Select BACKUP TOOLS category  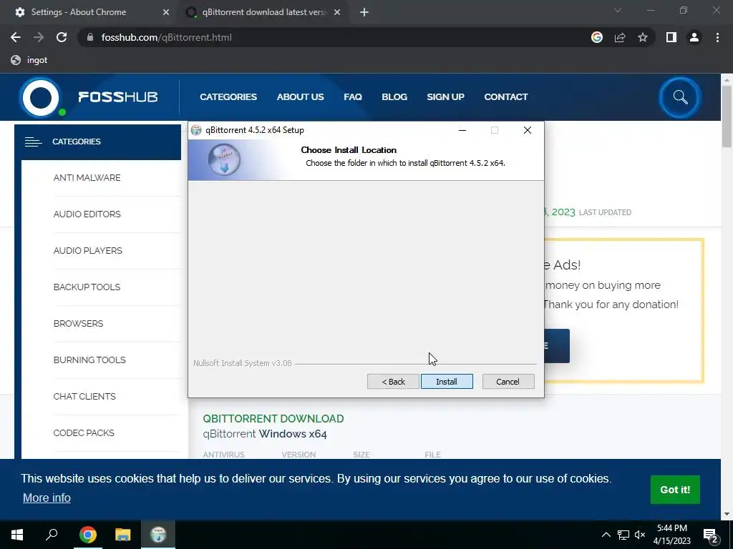(87, 287)
